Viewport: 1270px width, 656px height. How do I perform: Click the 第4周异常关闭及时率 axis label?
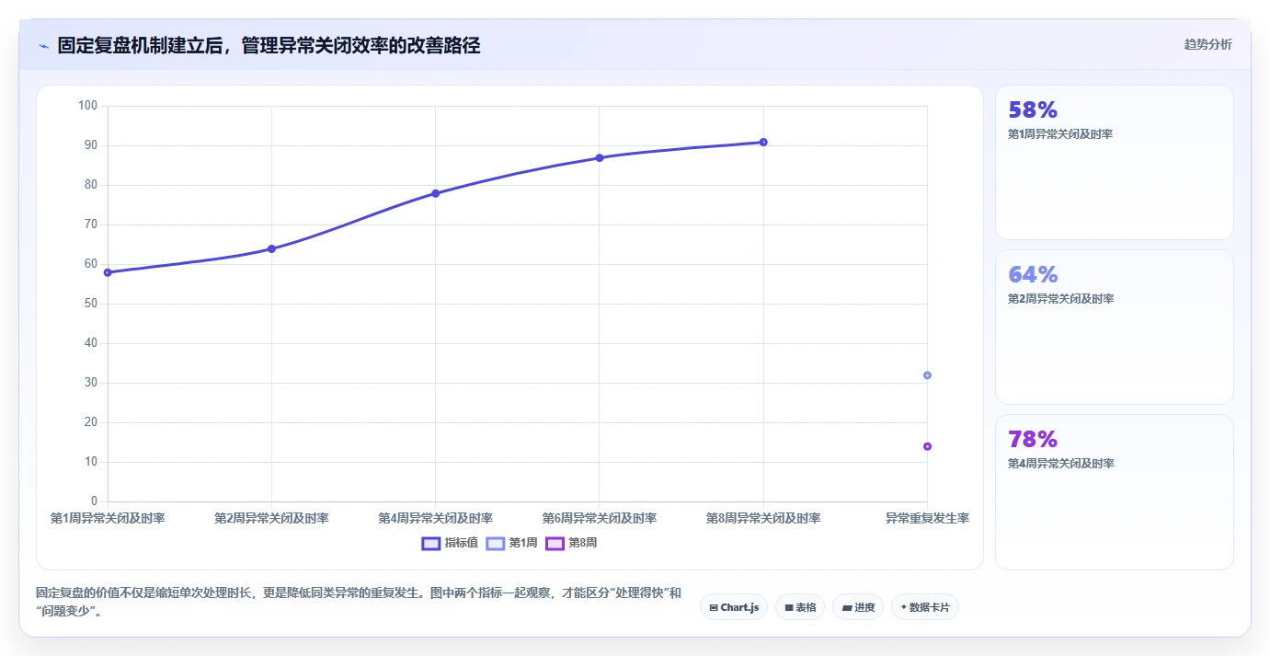pyautogui.click(x=435, y=519)
